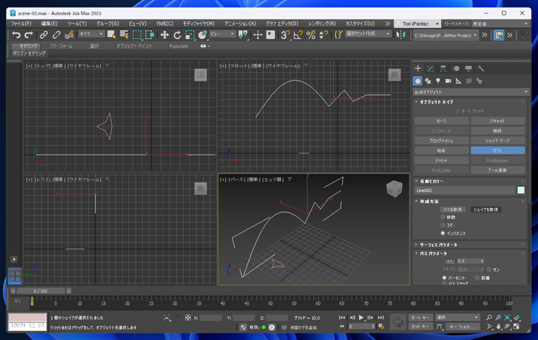The height and width of the screenshot is (340, 538).
Task: Select the Link tool in toolbar
Action: coord(44,35)
